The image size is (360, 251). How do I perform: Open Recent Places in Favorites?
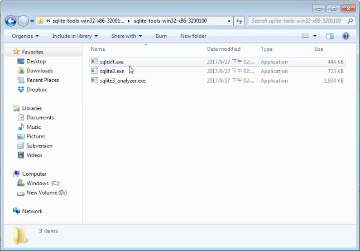[x=42, y=80]
